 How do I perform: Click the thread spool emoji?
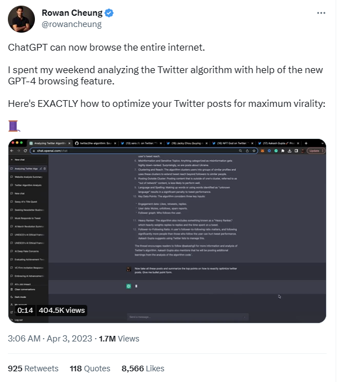(14, 126)
